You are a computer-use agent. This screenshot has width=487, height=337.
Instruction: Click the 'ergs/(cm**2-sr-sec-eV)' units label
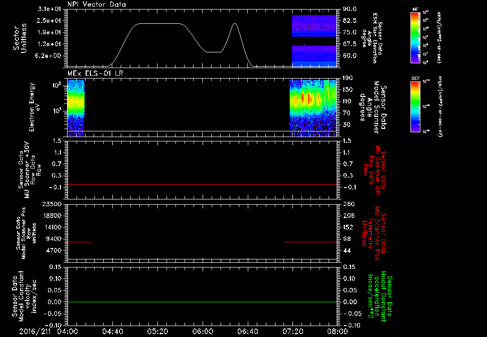pyautogui.click(x=439, y=106)
